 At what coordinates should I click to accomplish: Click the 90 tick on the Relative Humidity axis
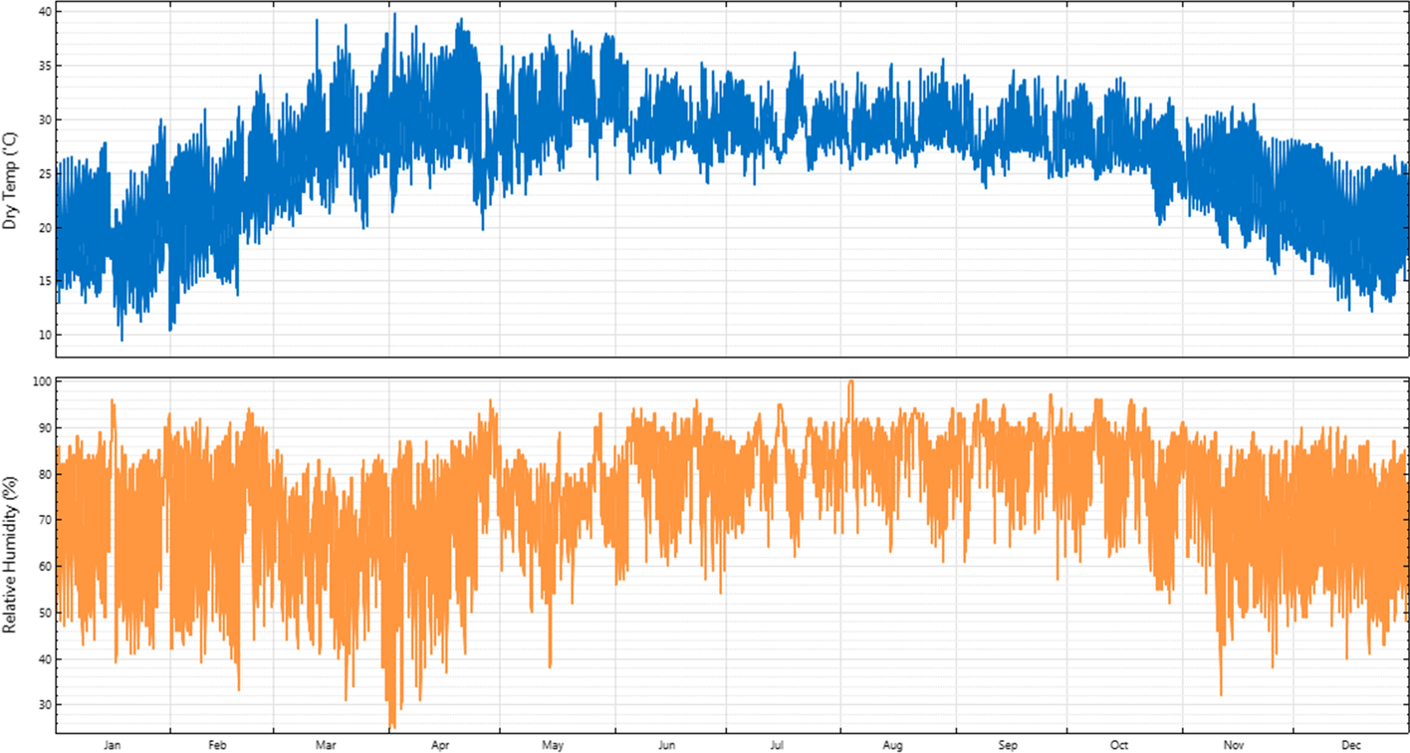click(x=45, y=428)
